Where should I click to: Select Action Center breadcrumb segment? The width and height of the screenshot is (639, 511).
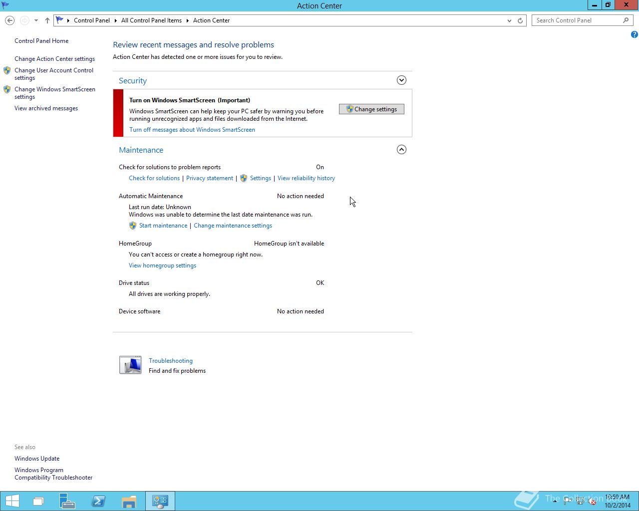coord(212,20)
